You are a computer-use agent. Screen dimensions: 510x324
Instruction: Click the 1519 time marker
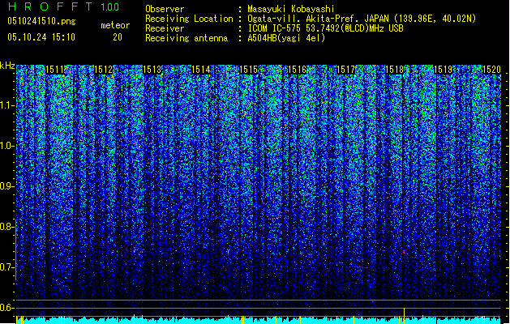[x=443, y=70]
